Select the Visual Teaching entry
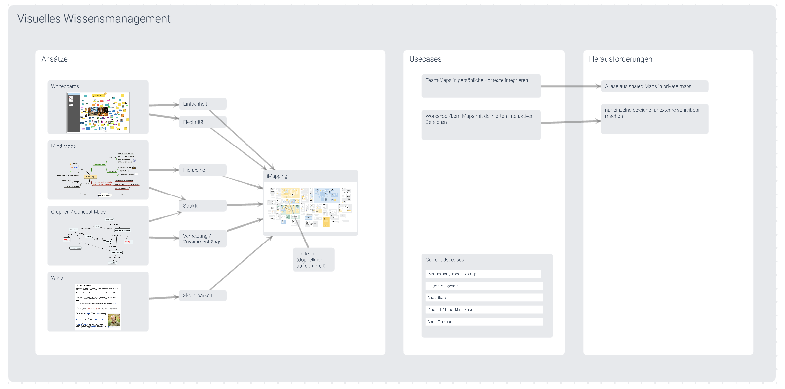 tap(484, 321)
